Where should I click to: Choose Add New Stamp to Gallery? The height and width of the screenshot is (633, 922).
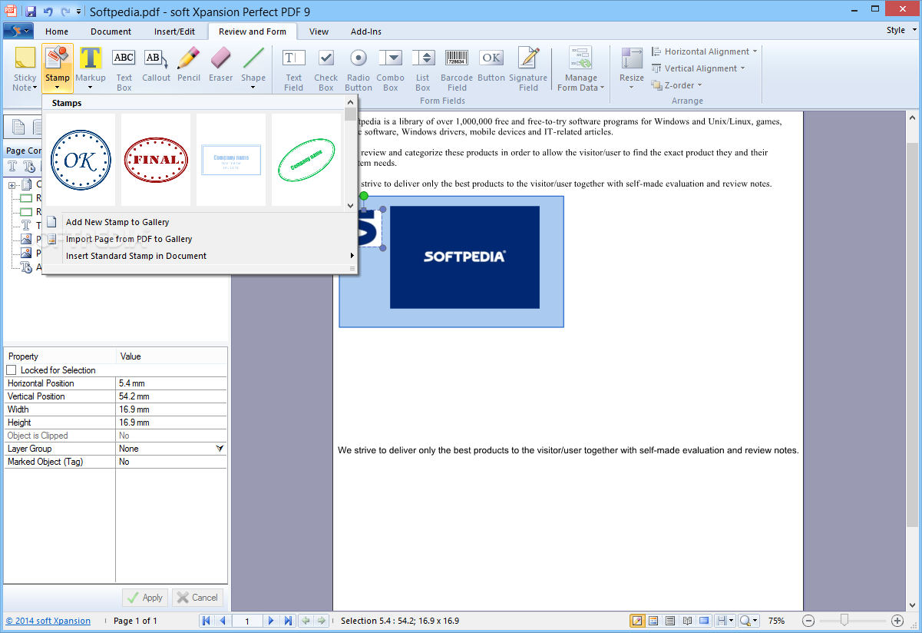(x=200, y=222)
